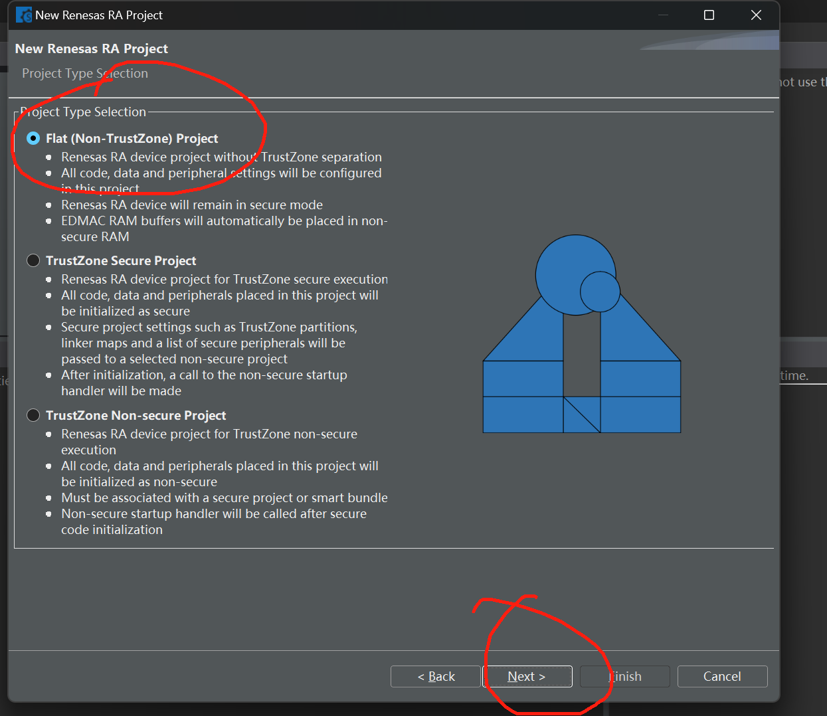827x716 pixels.
Task: Click 'EDMAC RAM buffers will automatically' bullet text
Action: (225, 228)
